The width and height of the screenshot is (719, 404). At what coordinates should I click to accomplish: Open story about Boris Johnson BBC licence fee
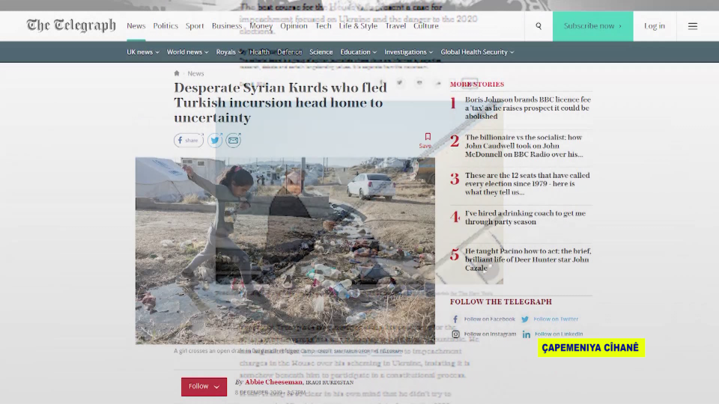(528, 108)
